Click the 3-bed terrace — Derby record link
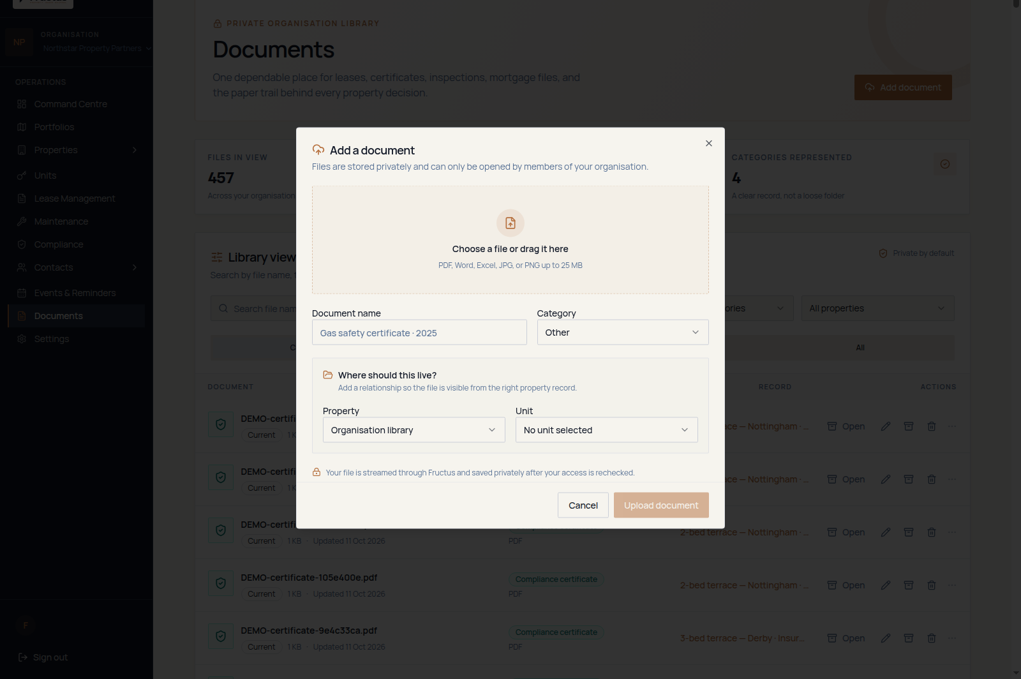Viewport: 1021px width, 679px height. 742,638
